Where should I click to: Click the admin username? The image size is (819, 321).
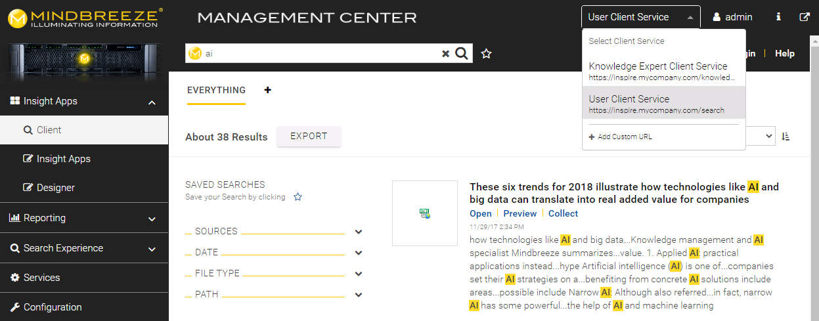coord(739,17)
